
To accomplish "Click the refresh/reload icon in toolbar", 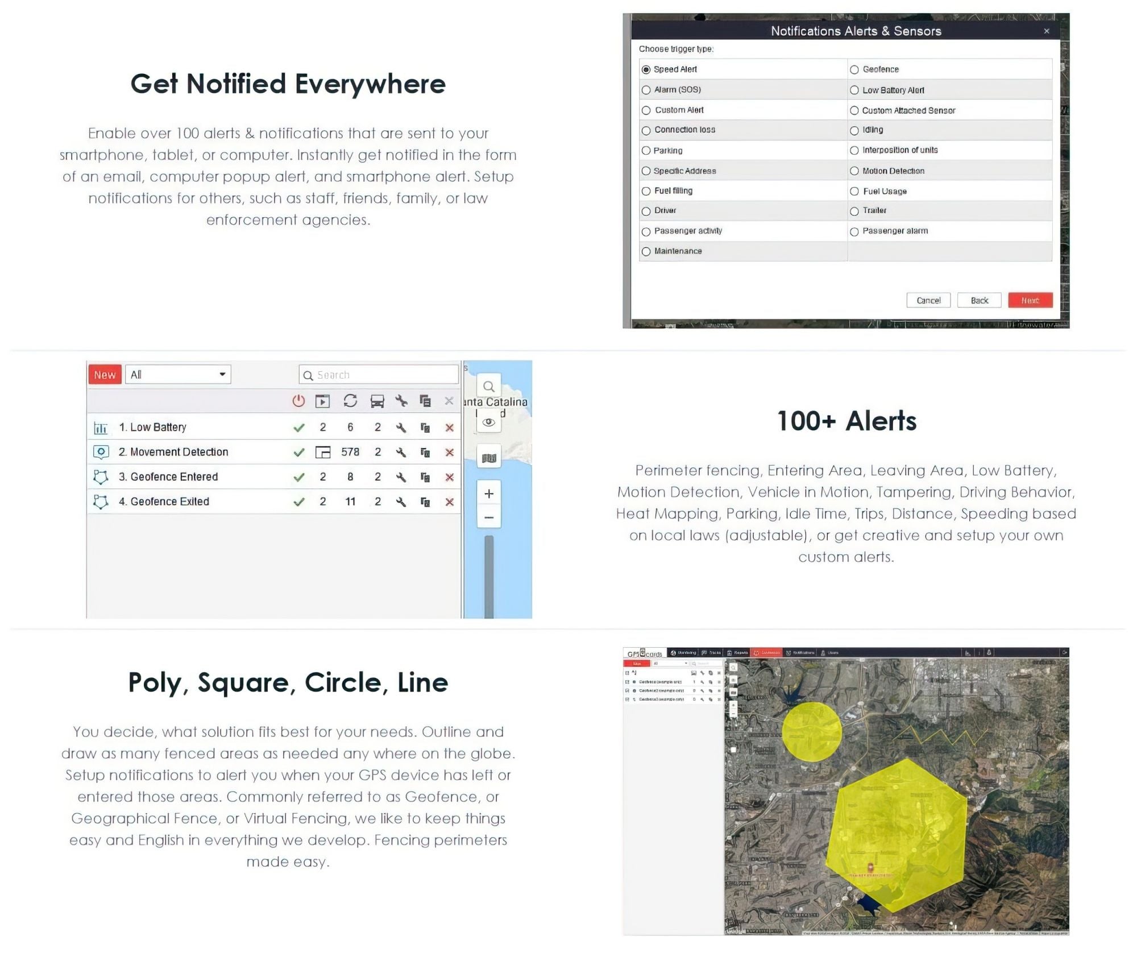I will 350,401.
